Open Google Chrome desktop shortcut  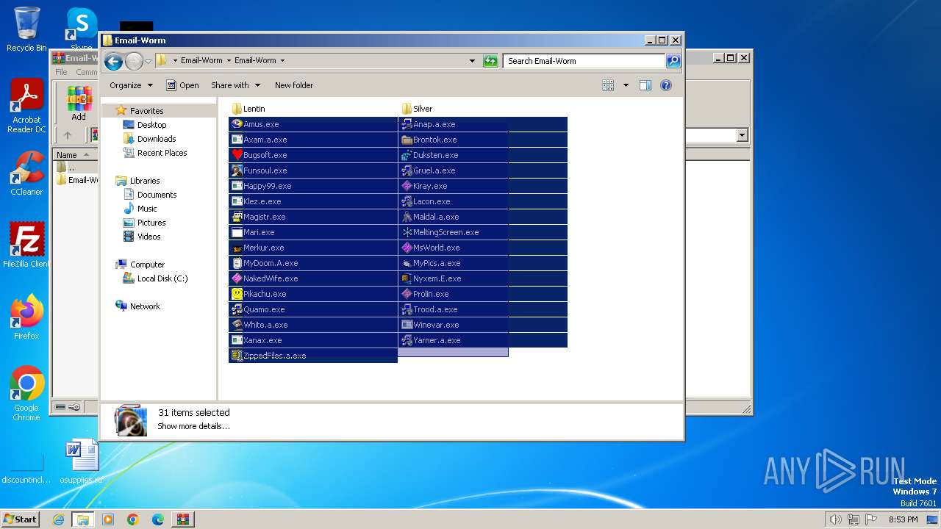point(26,394)
